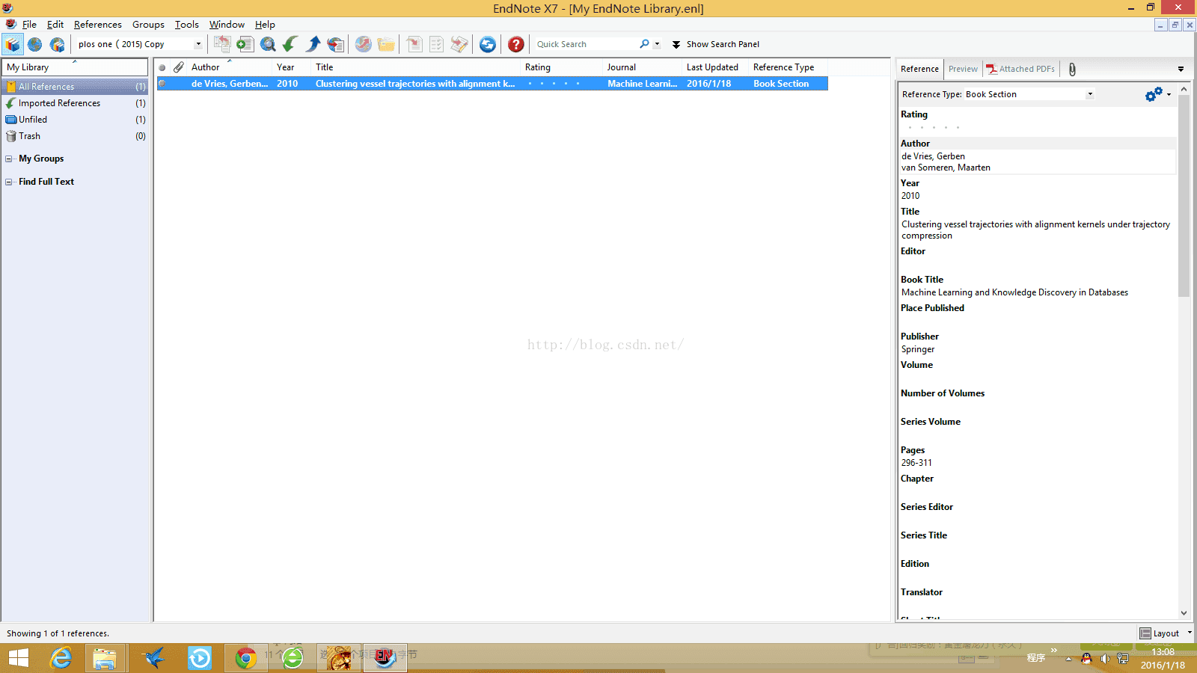The width and height of the screenshot is (1197, 673).
Task: Set rating dots in the Reference panel
Action: tap(934, 128)
